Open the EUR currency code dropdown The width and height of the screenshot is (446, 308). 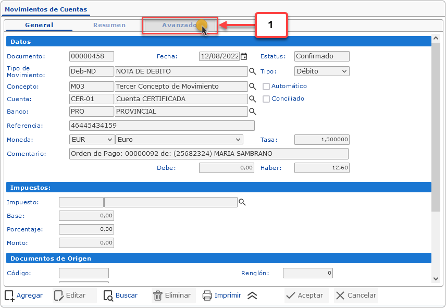[x=92, y=140]
